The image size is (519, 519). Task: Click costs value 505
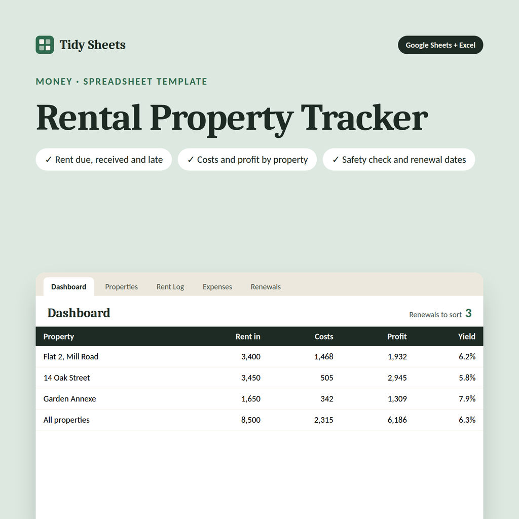[327, 378]
